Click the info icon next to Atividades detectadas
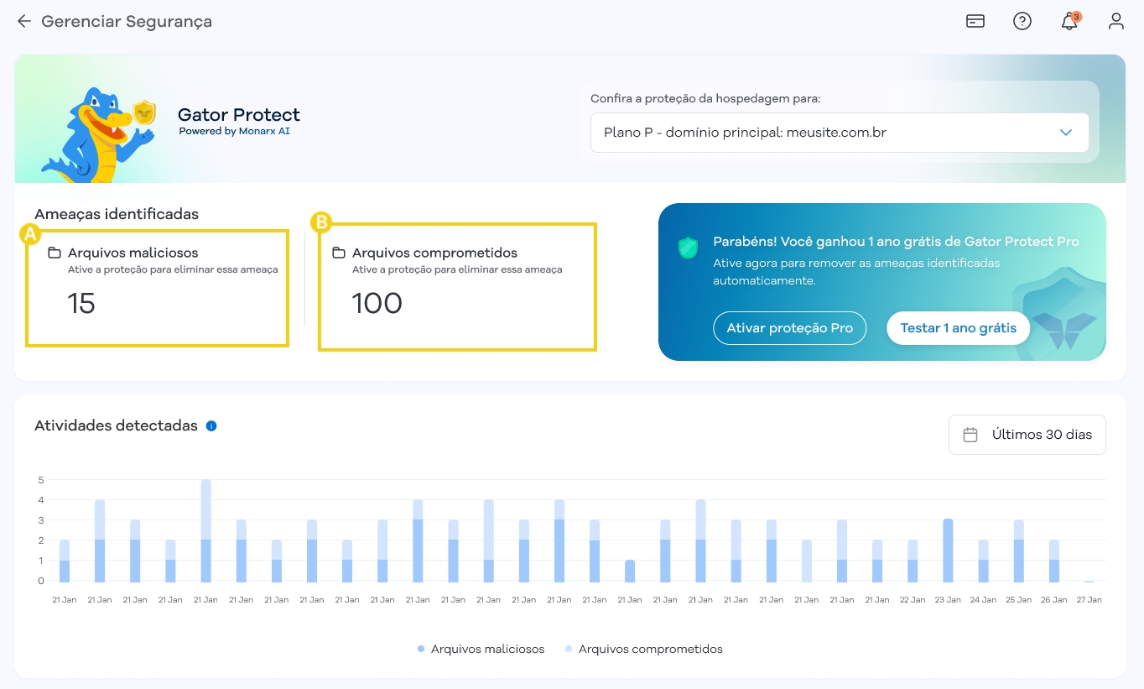 [210, 425]
